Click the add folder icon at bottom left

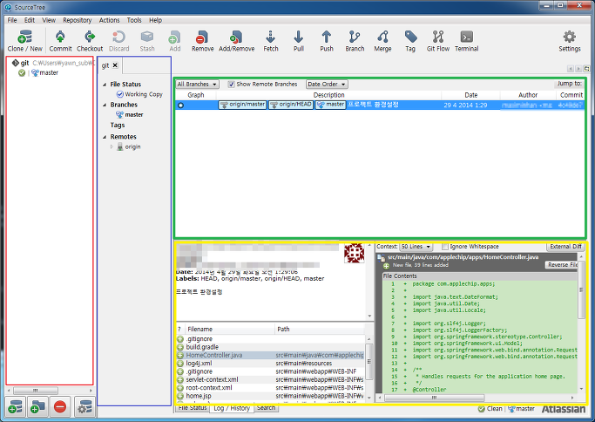pyautogui.click(x=37, y=407)
